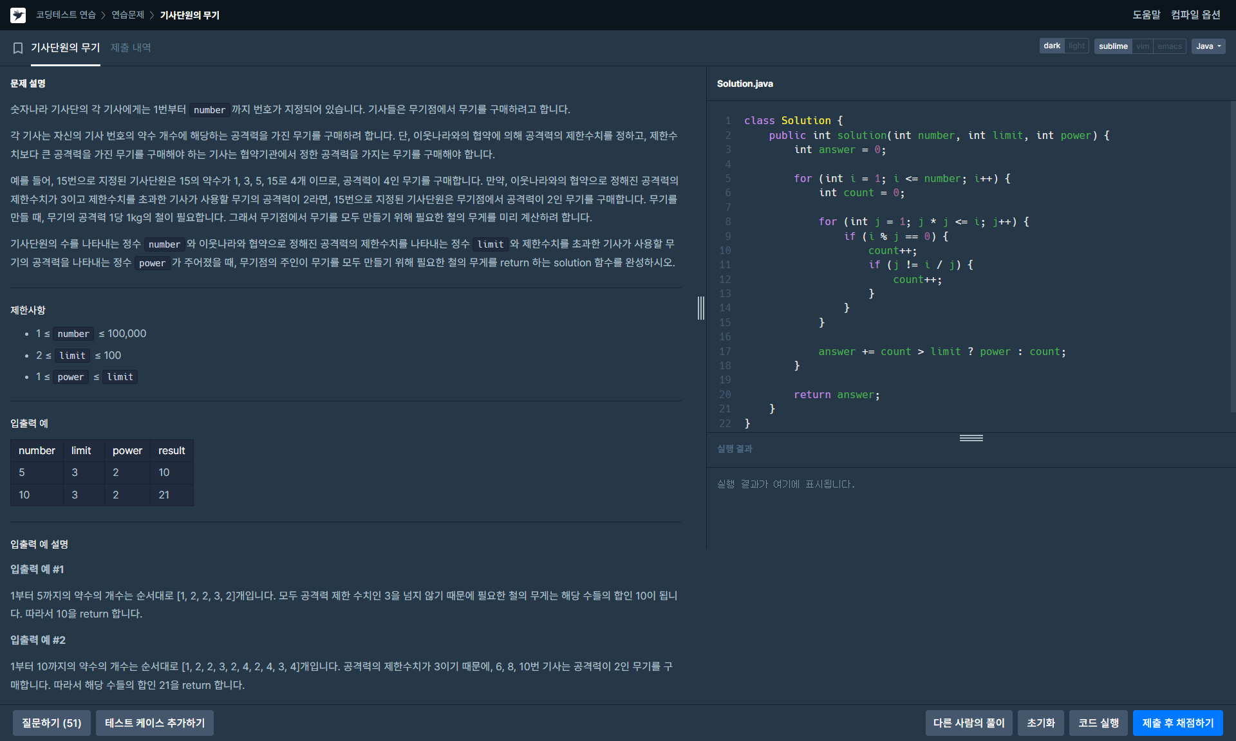Image resolution: width=1236 pixels, height=741 pixels.
Task: Click 제출 후 채점하기 submit button
Action: pos(1177,723)
